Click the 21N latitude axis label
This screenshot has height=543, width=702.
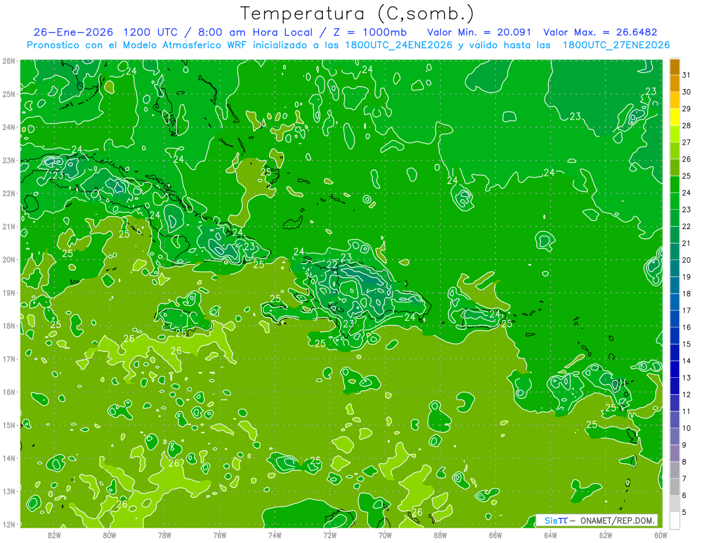coord(8,226)
